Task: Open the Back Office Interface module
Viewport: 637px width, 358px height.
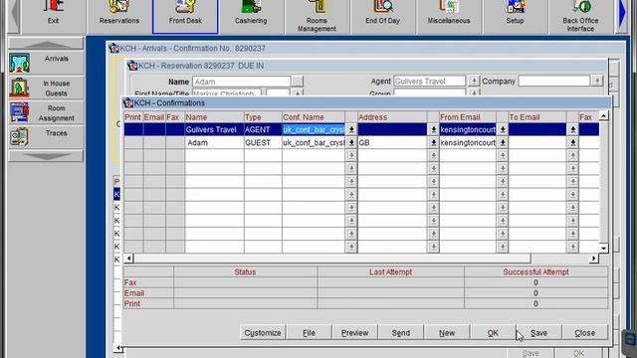Action: point(580,16)
